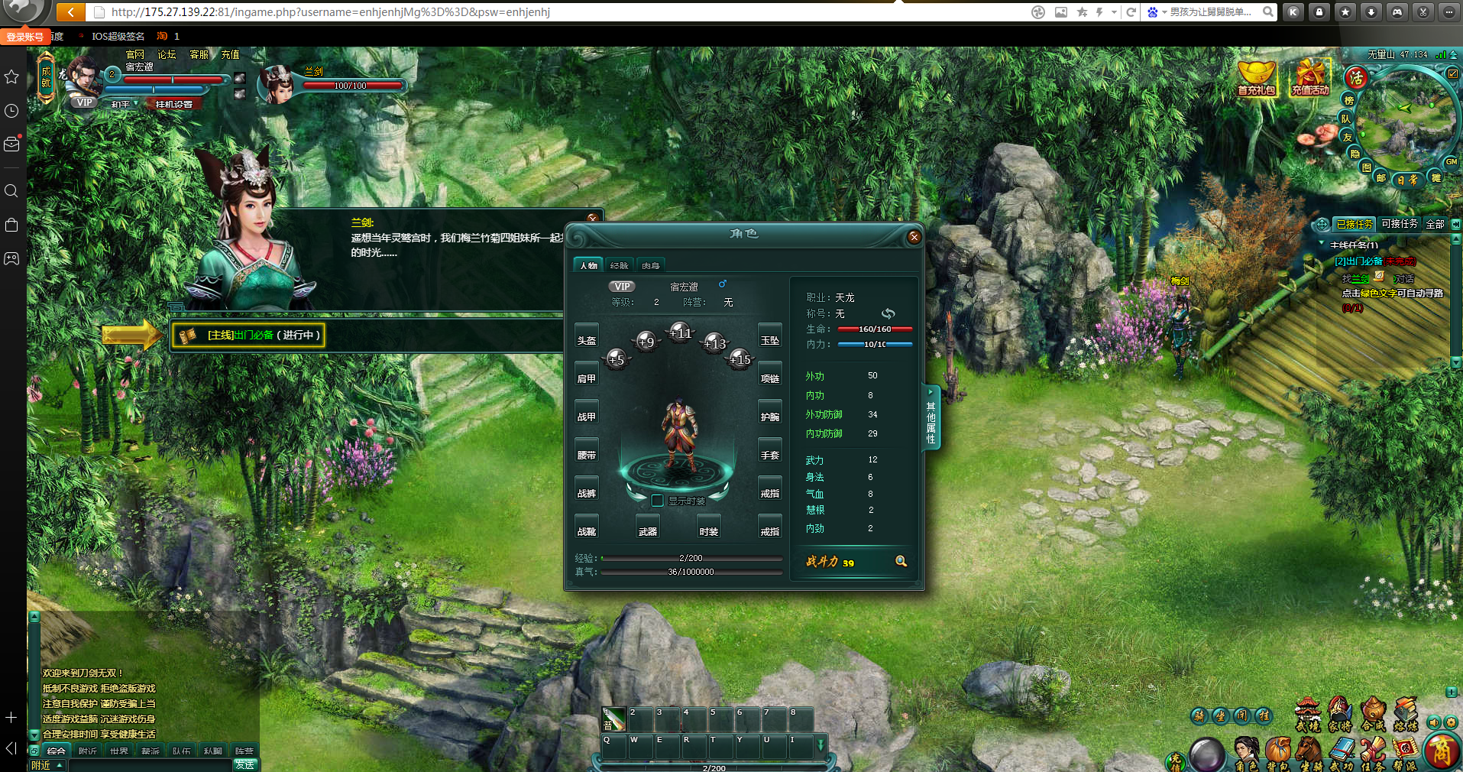Click the title swap arrows beside 称号
1463x772 pixels.
point(888,313)
